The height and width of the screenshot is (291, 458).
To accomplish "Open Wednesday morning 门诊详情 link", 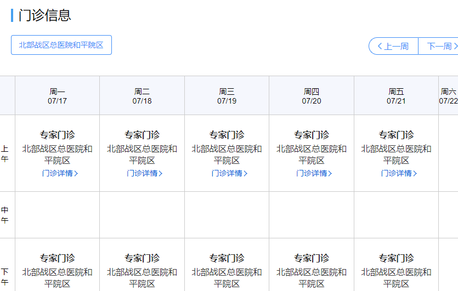I will 229,173.
